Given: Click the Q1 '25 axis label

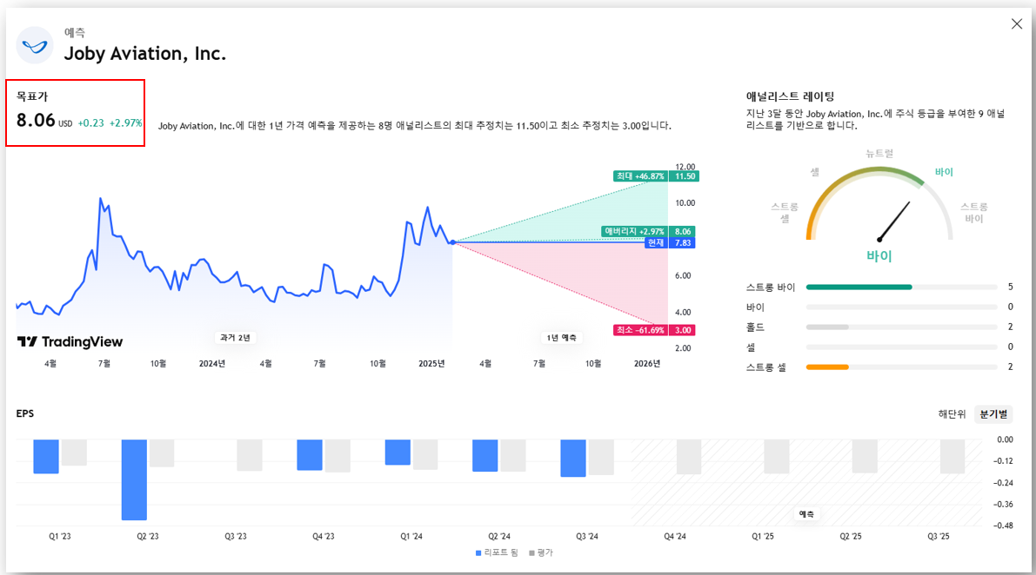Looking at the screenshot, I should 763,536.
